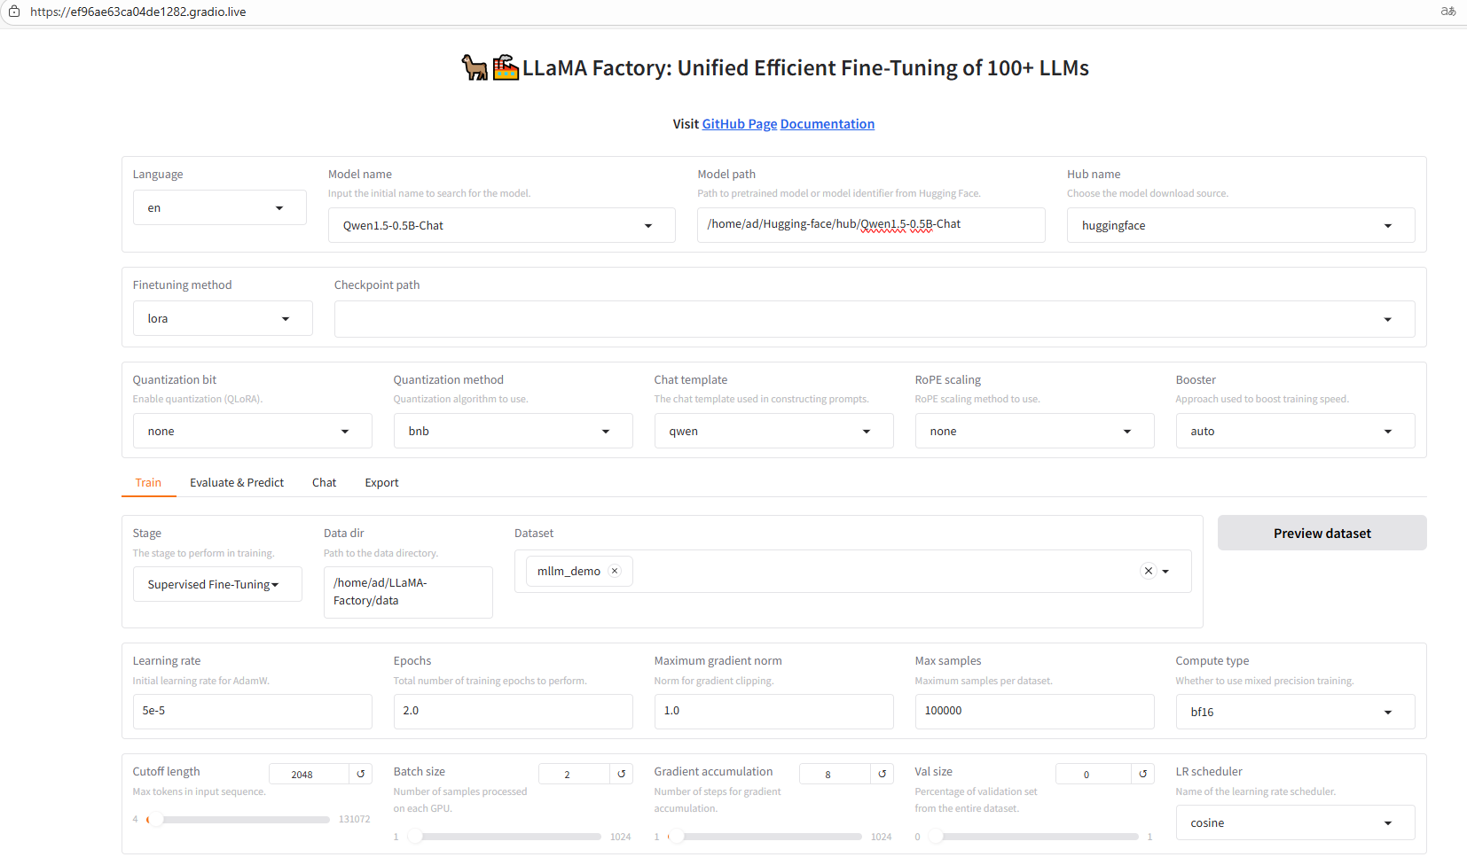Screen dimensions: 1467x865
Task: Click the Val size number box
Action: coord(1094,774)
